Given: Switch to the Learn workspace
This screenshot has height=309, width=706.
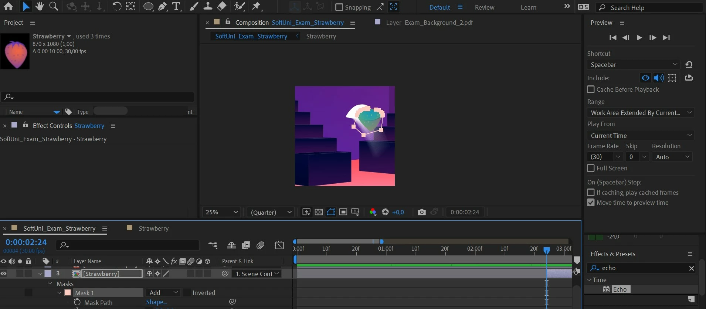Looking at the screenshot, I should pyautogui.click(x=529, y=7).
